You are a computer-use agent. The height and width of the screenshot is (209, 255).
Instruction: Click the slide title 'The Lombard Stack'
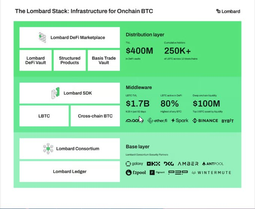[x=84, y=11]
